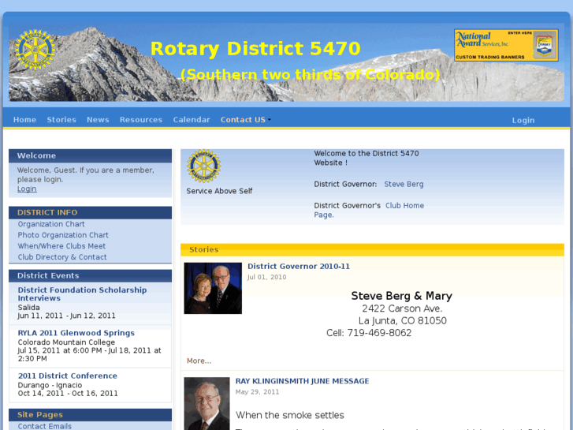Open RYLA 2011 Glenwood Springs event
This screenshot has height=430, width=573.
[x=76, y=333]
